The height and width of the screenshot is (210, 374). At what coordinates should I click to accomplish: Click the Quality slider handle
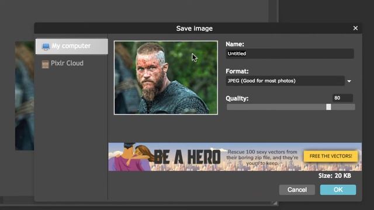pos(328,107)
